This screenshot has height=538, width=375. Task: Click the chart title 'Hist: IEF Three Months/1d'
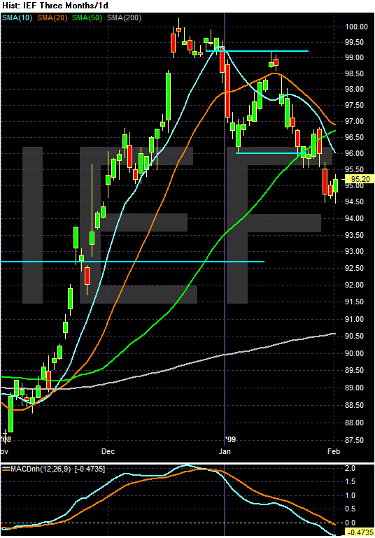[x=55, y=6]
